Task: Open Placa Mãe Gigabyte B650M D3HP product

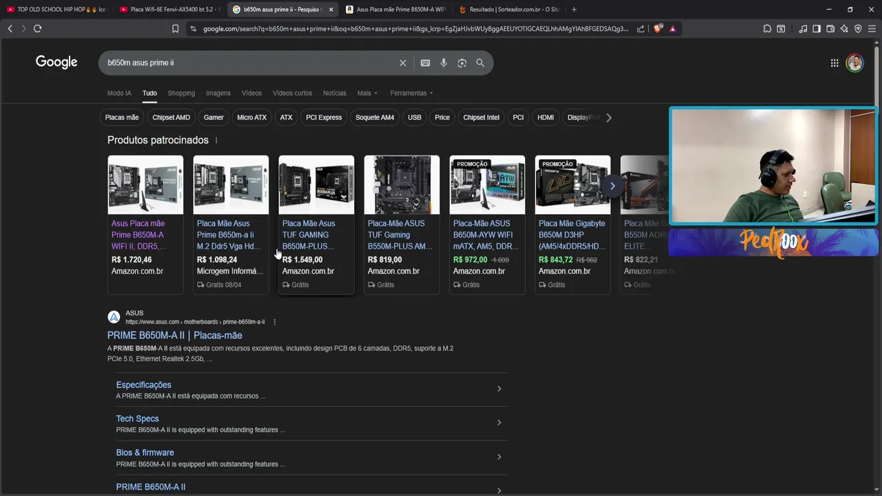Action: click(573, 225)
